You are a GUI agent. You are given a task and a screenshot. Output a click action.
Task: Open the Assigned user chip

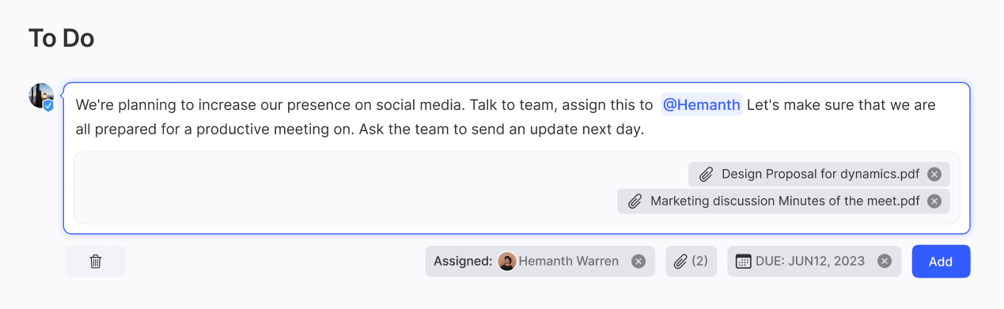540,262
